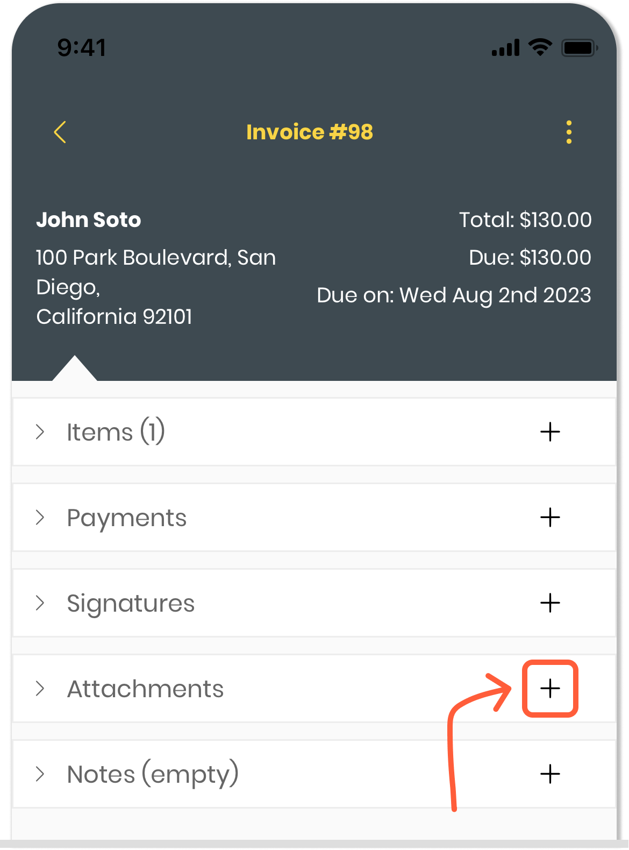Screen dimensions: 629x850
Task: Add a new item with plus icon
Action: click(550, 432)
